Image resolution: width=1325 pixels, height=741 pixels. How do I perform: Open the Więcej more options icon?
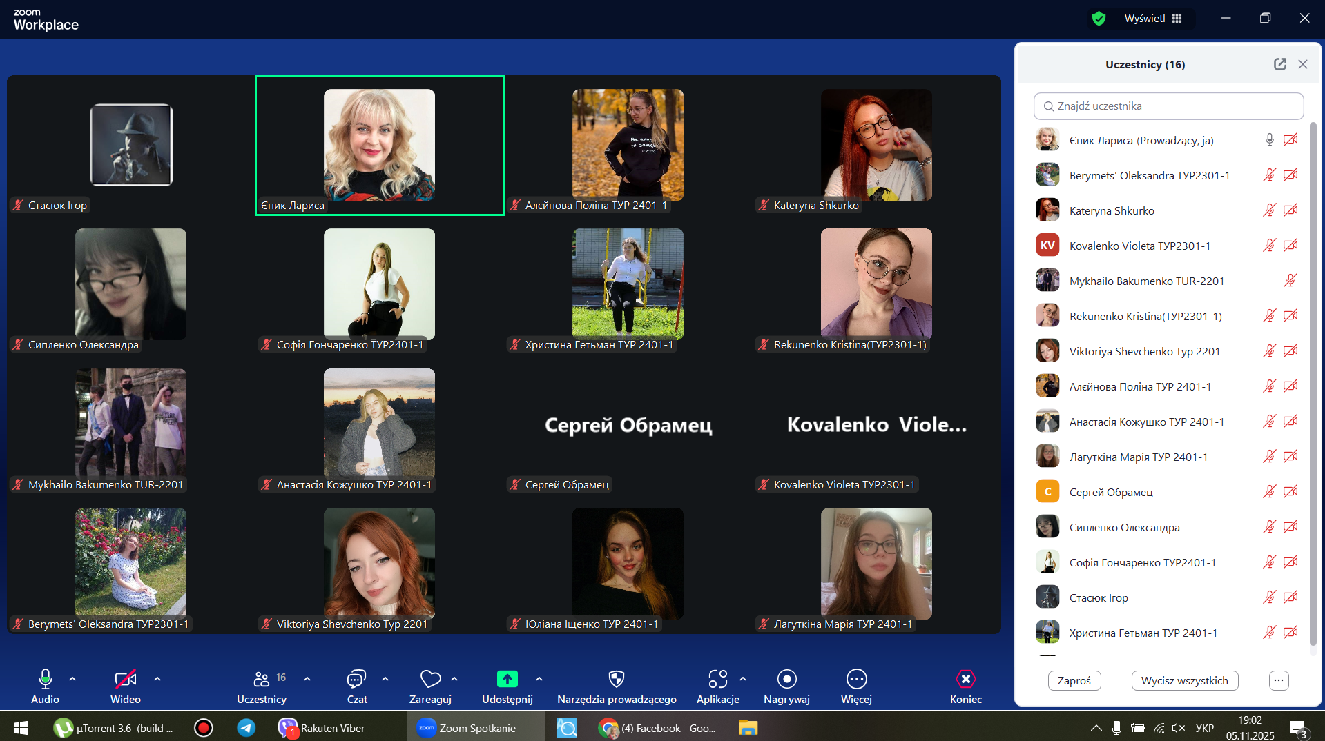856,680
